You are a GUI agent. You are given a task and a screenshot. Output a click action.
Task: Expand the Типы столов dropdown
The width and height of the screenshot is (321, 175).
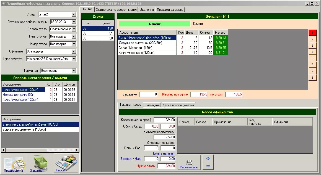click(x=74, y=36)
